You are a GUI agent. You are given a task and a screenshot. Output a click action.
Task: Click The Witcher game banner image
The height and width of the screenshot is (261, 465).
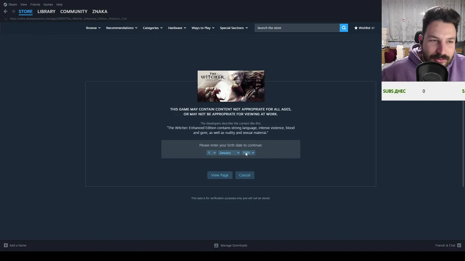pos(231,86)
